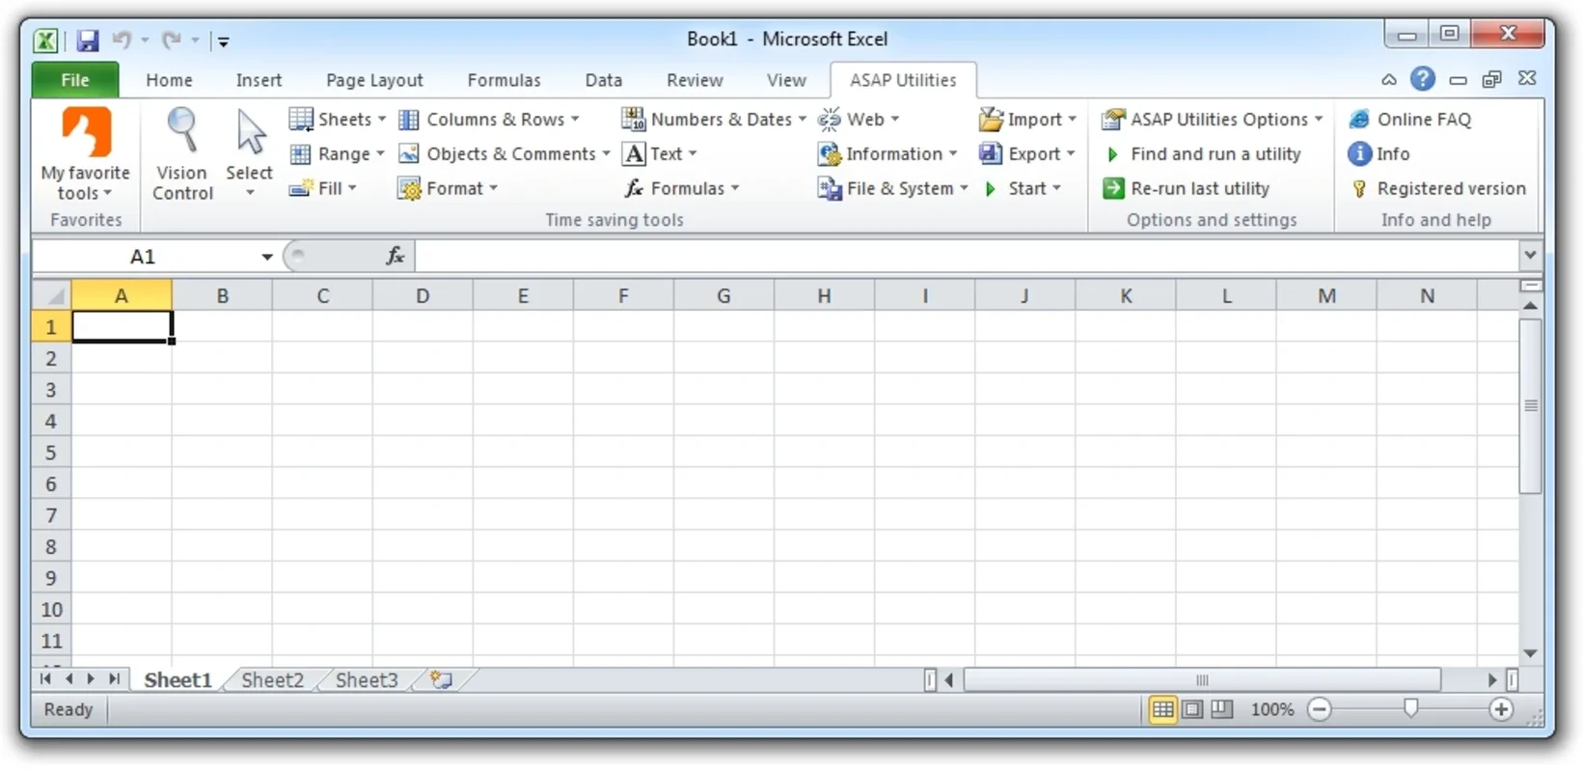Launch the Vision Control tool
The image size is (1583, 772).
(182, 154)
